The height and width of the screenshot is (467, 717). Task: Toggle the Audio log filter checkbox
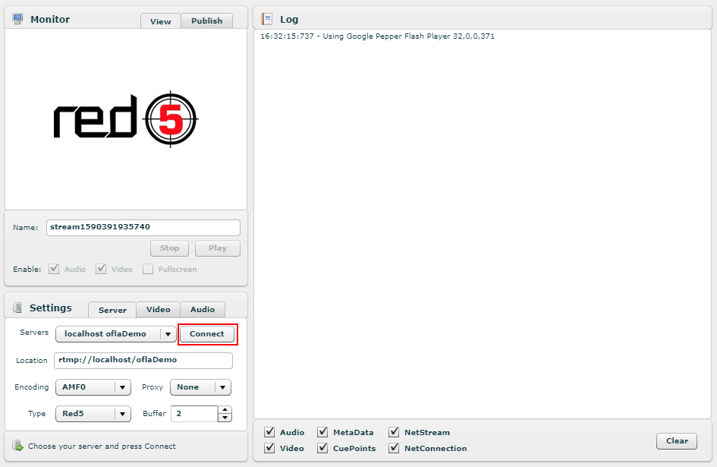270,432
